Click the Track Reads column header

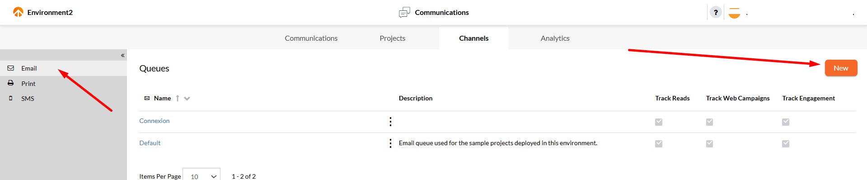tap(672, 98)
